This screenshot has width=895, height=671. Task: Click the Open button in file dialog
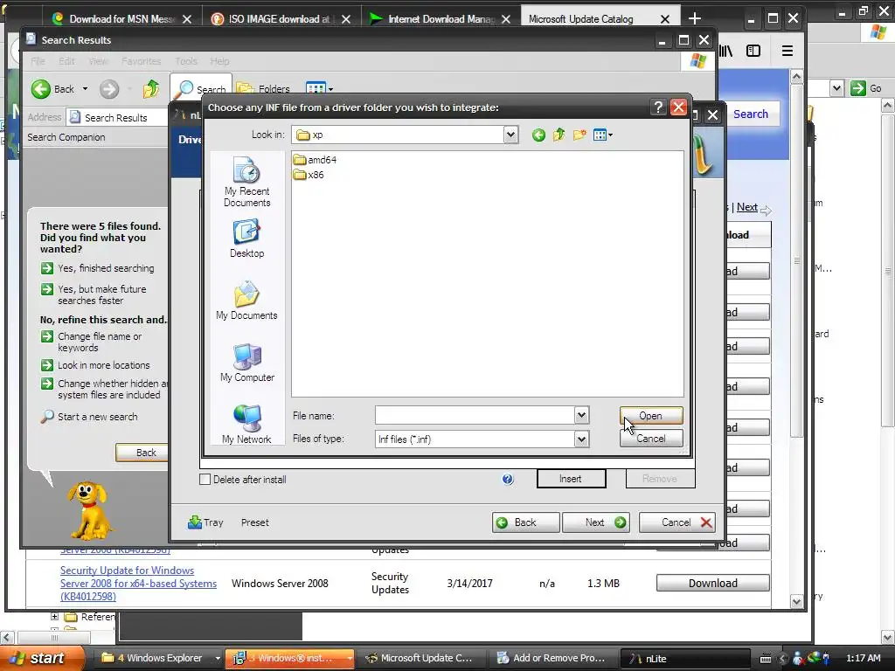[650, 415]
